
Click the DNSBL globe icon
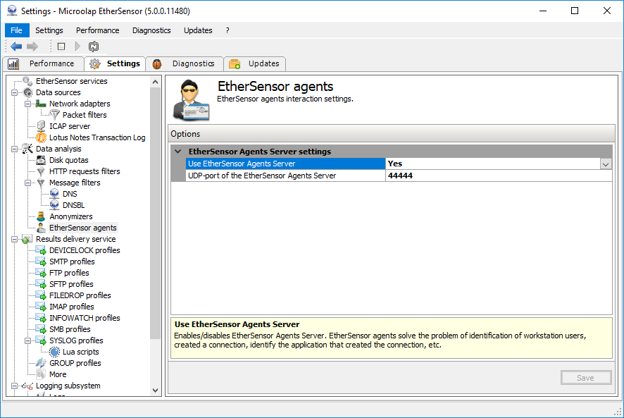(54, 205)
